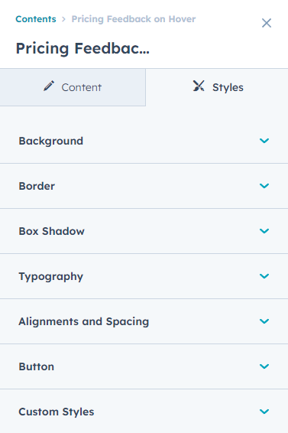Go back to Contents breadcrumb link
This screenshot has height=433, width=288.
click(36, 19)
